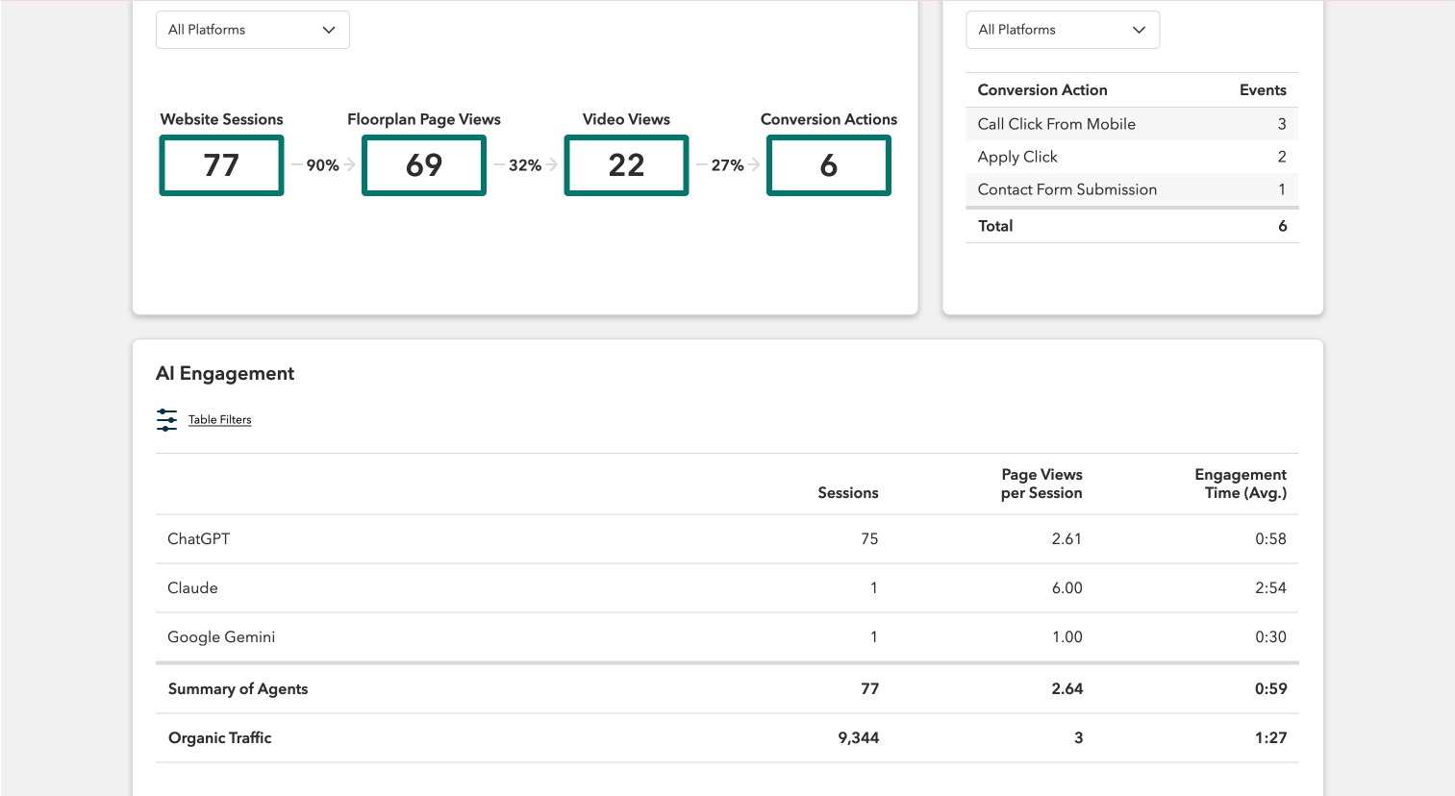Click the 32% funnel arrow

tap(525, 165)
